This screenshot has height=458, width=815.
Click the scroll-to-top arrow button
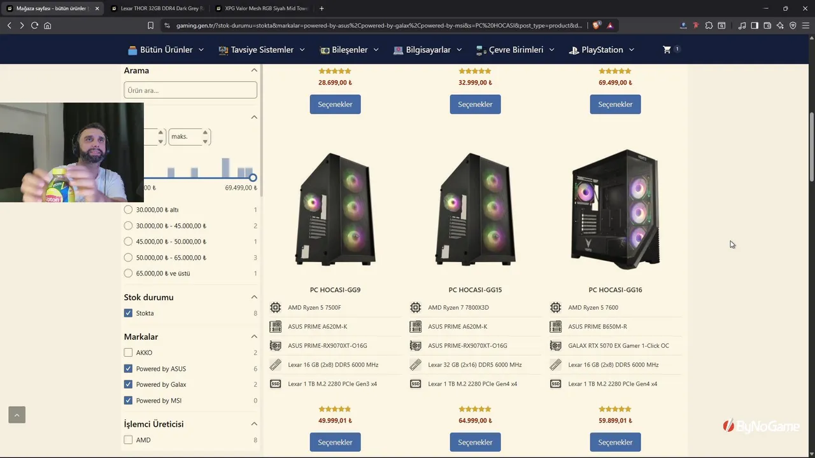(17, 415)
